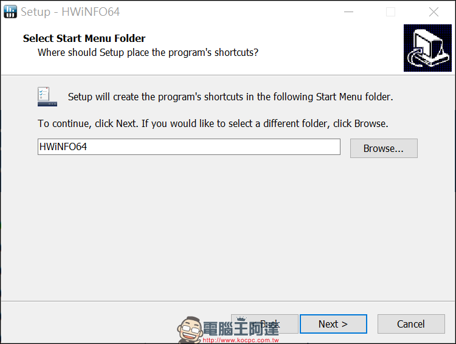
Task: Click the greyed-out maximize button
Action: (390, 12)
